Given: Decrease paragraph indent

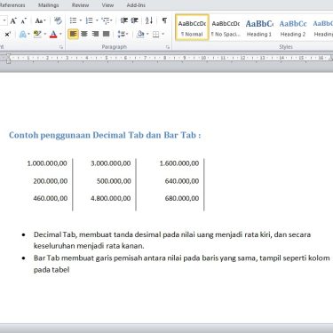Looking at the screenshot, I should [124, 20].
